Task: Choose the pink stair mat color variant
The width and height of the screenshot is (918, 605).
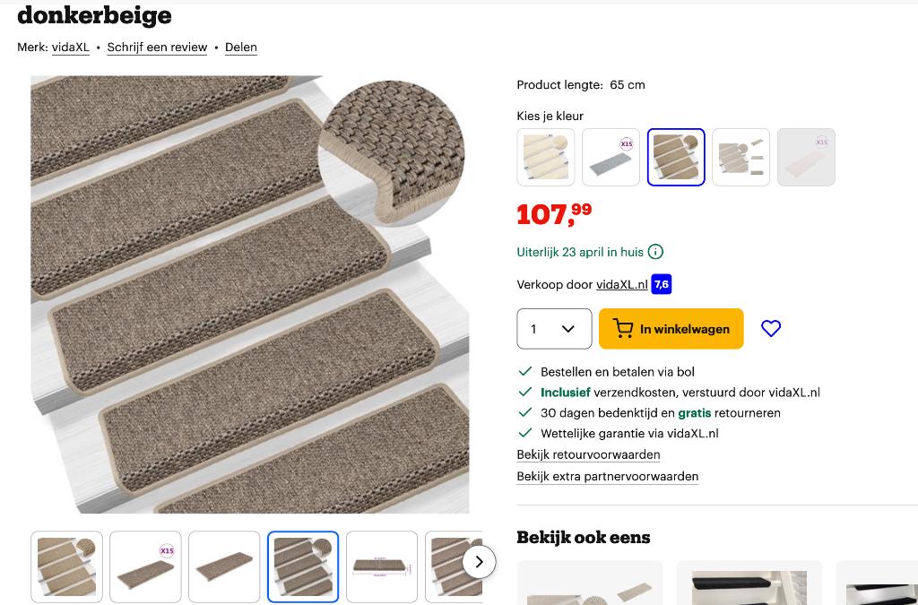Action: [806, 157]
